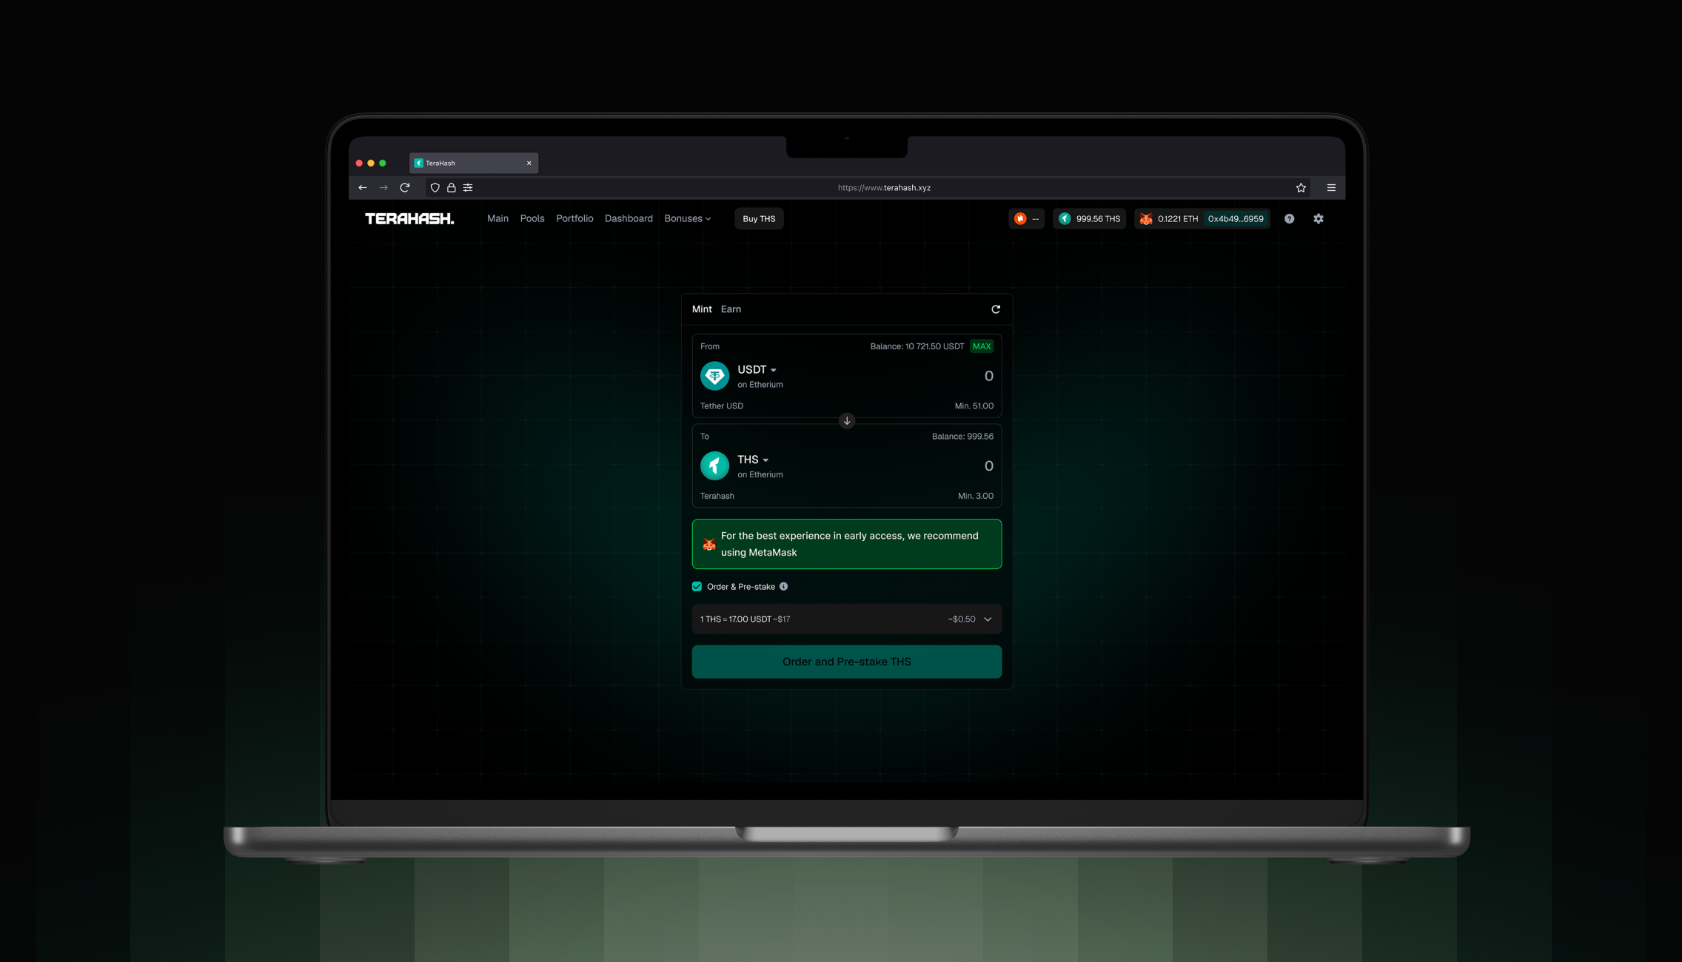Click the '1 THS = 17.00 USDT' rate text

(x=736, y=619)
